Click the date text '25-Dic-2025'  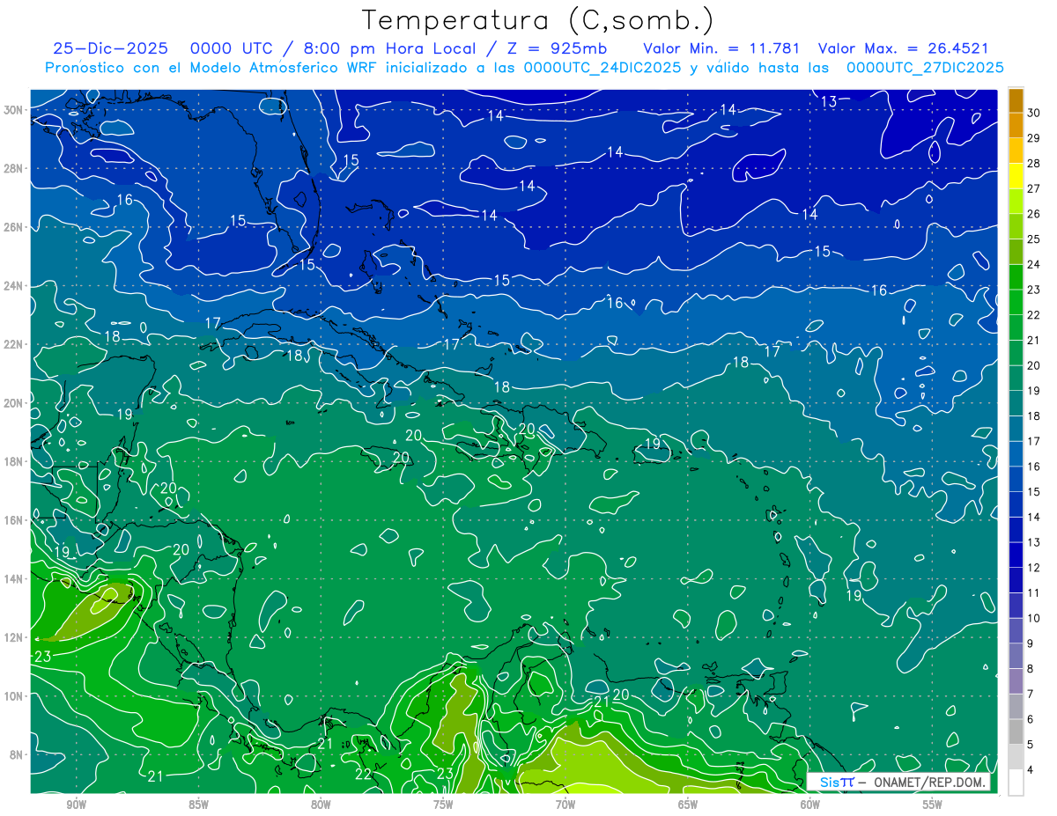coord(110,48)
